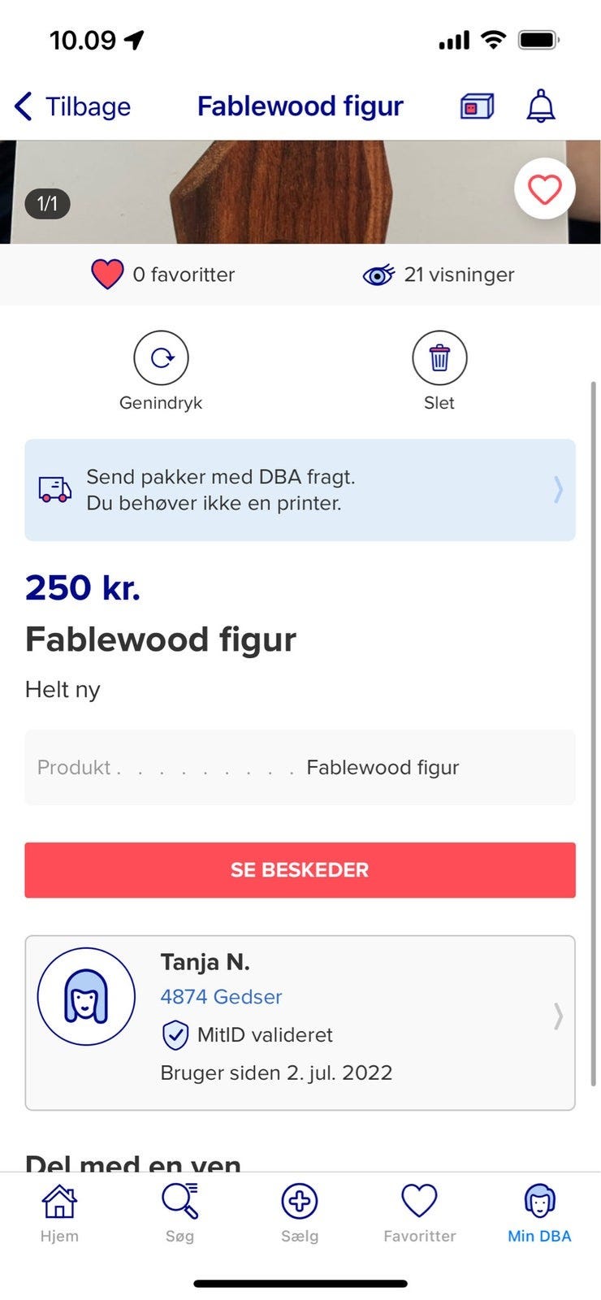
Task: Click the SE BESKEDER button
Action: 300,870
